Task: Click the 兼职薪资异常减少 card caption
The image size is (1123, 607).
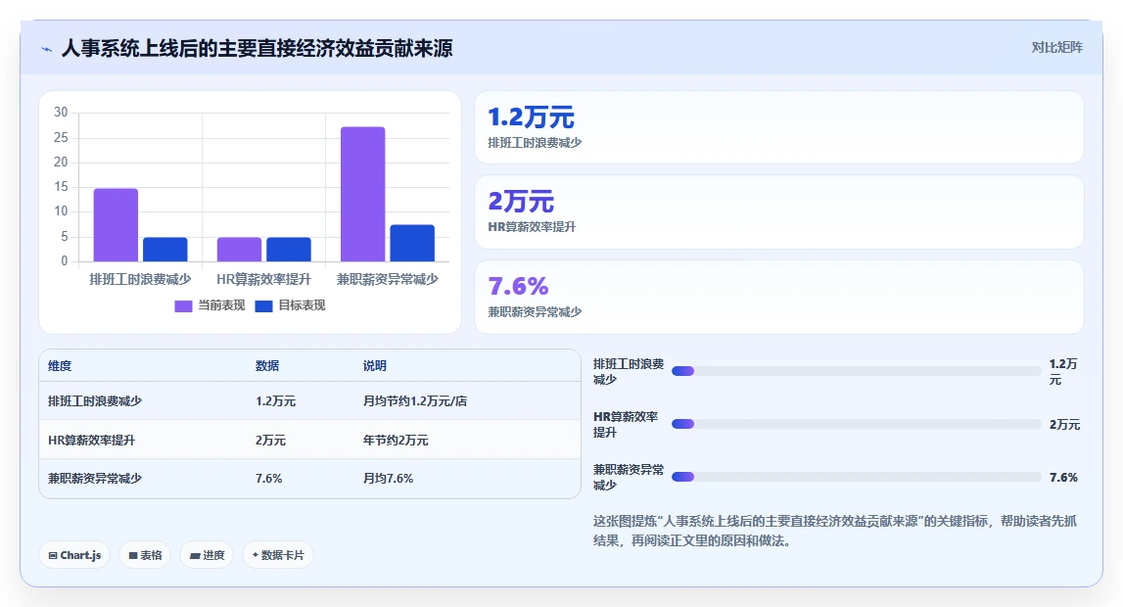Action: [535, 312]
